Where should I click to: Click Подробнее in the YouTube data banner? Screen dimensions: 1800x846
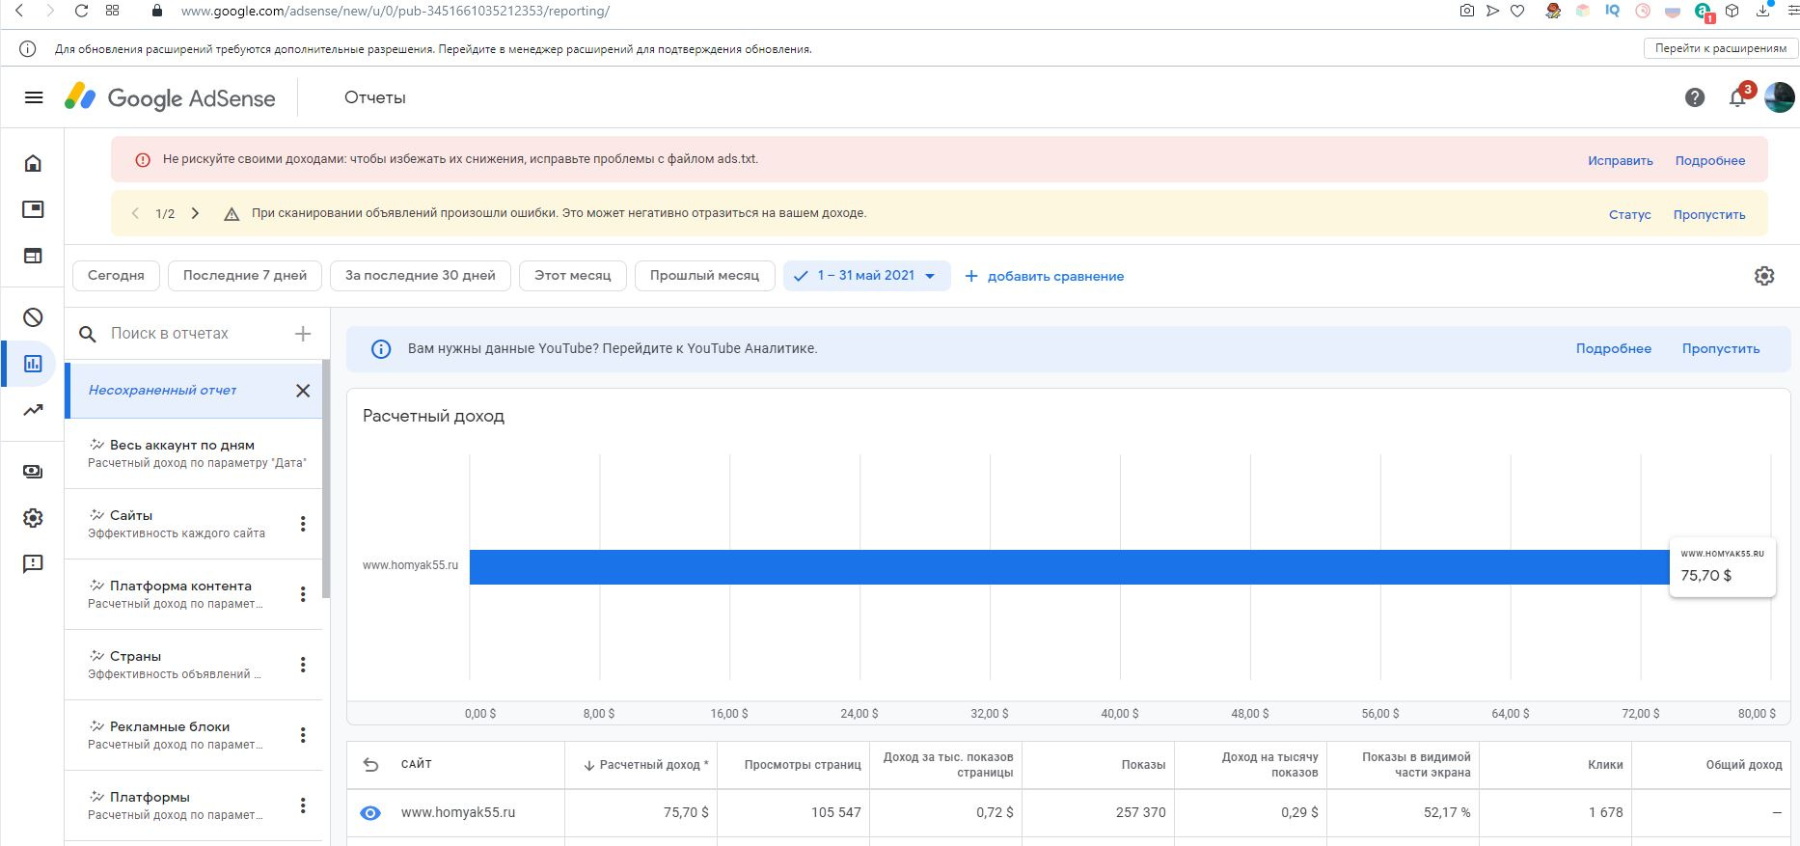[1614, 349]
